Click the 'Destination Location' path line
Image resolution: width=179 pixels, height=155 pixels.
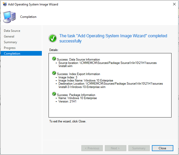[x=111, y=85]
